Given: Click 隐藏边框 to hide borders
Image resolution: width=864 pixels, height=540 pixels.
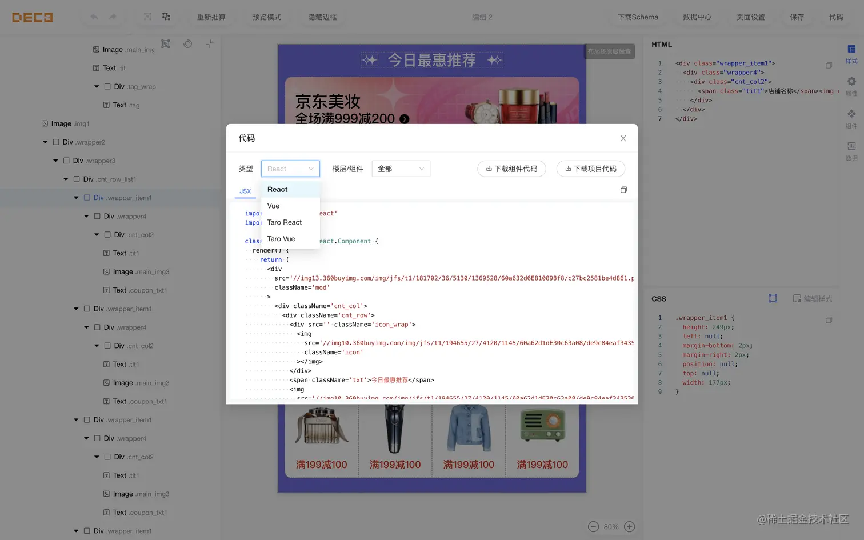Looking at the screenshot, I should pyautogui.click(x=322, y=17).
